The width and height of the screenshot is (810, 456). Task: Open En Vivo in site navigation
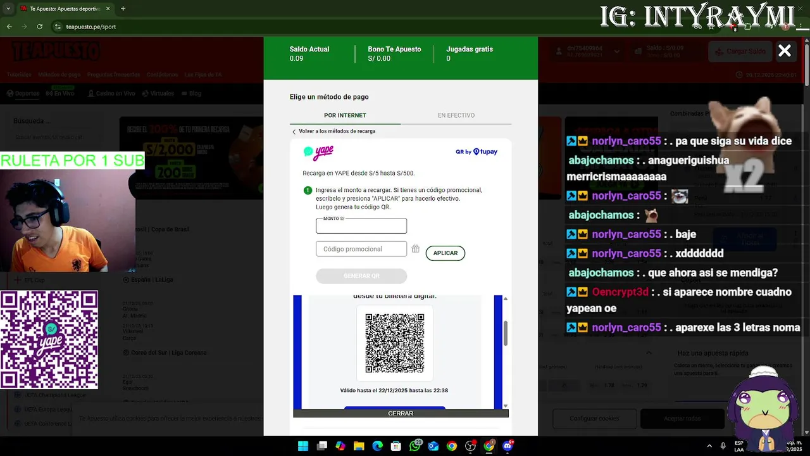click(x=59, y=93)
